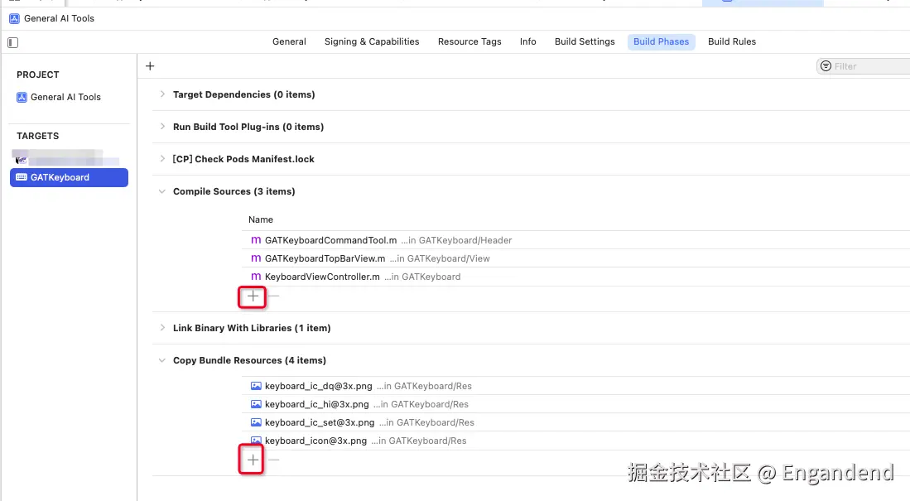Click General AI Tools breadcrumb title

[x=59, y=18]
